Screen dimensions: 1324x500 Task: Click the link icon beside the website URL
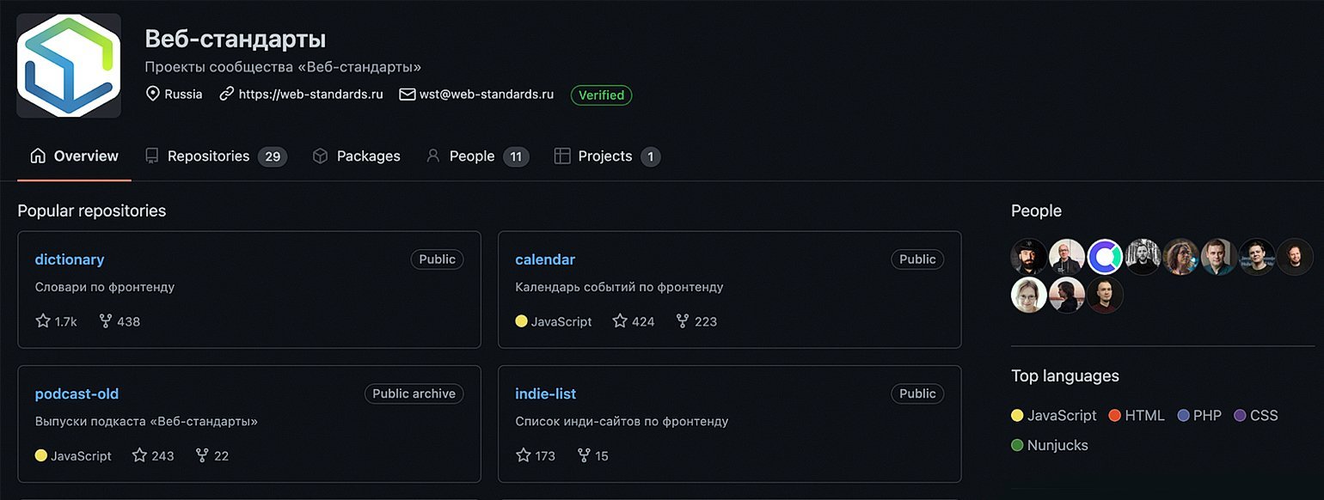pos(227,95)
